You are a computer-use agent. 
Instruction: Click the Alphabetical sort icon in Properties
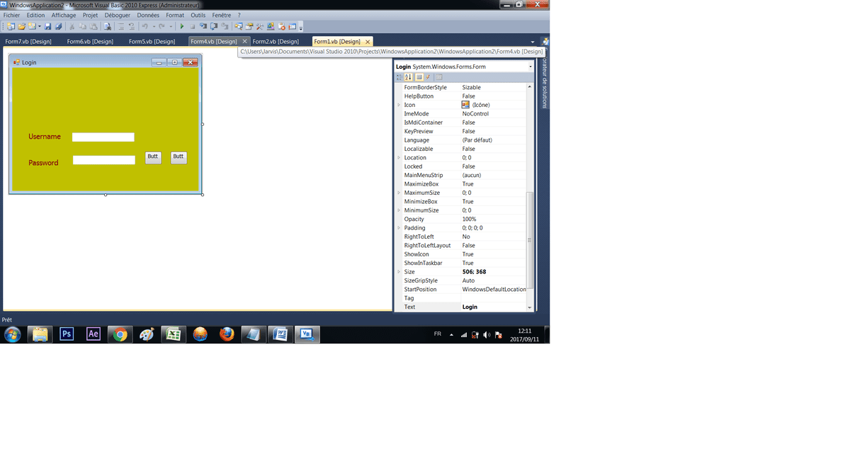coord(409,77)
